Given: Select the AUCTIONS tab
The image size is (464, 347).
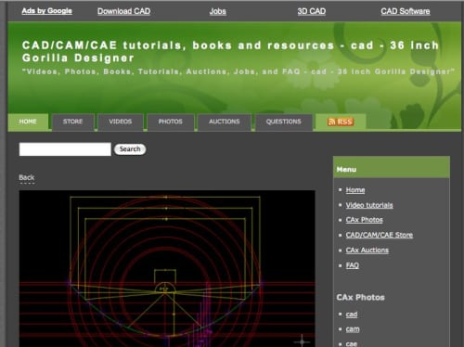Looking at the screenshot, I should [x=225, y=122].
